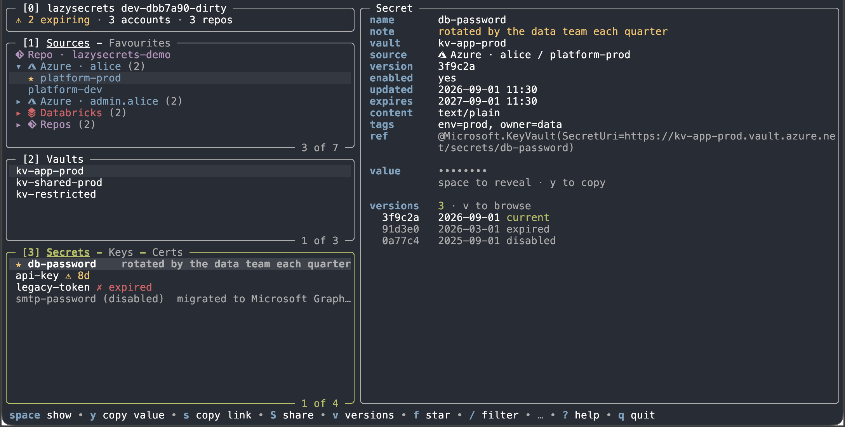845x427 pixels.
Task: Select the kv-shared-prod vault
Action: [x=180, y=183]
